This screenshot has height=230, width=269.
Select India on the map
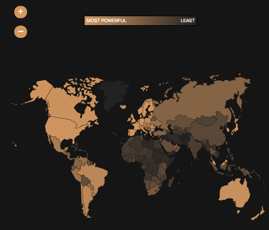tap(195, 146)
